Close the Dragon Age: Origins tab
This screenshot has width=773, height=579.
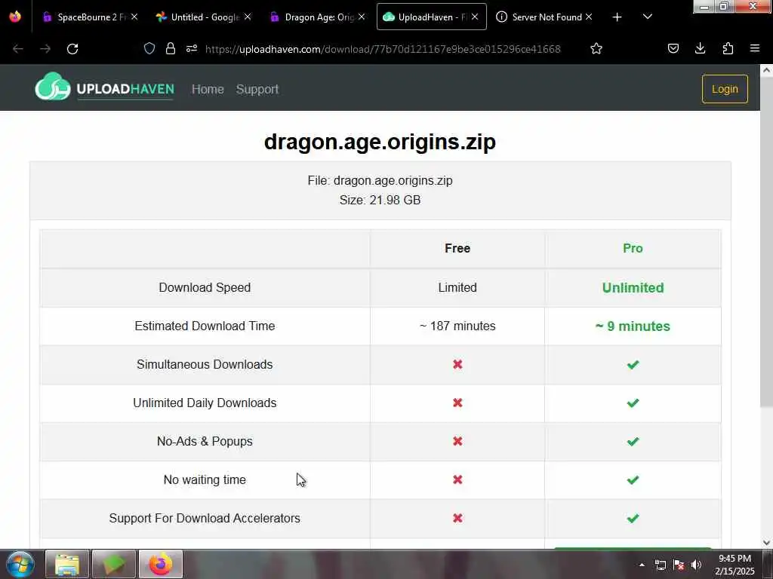[x=362, y=17]
